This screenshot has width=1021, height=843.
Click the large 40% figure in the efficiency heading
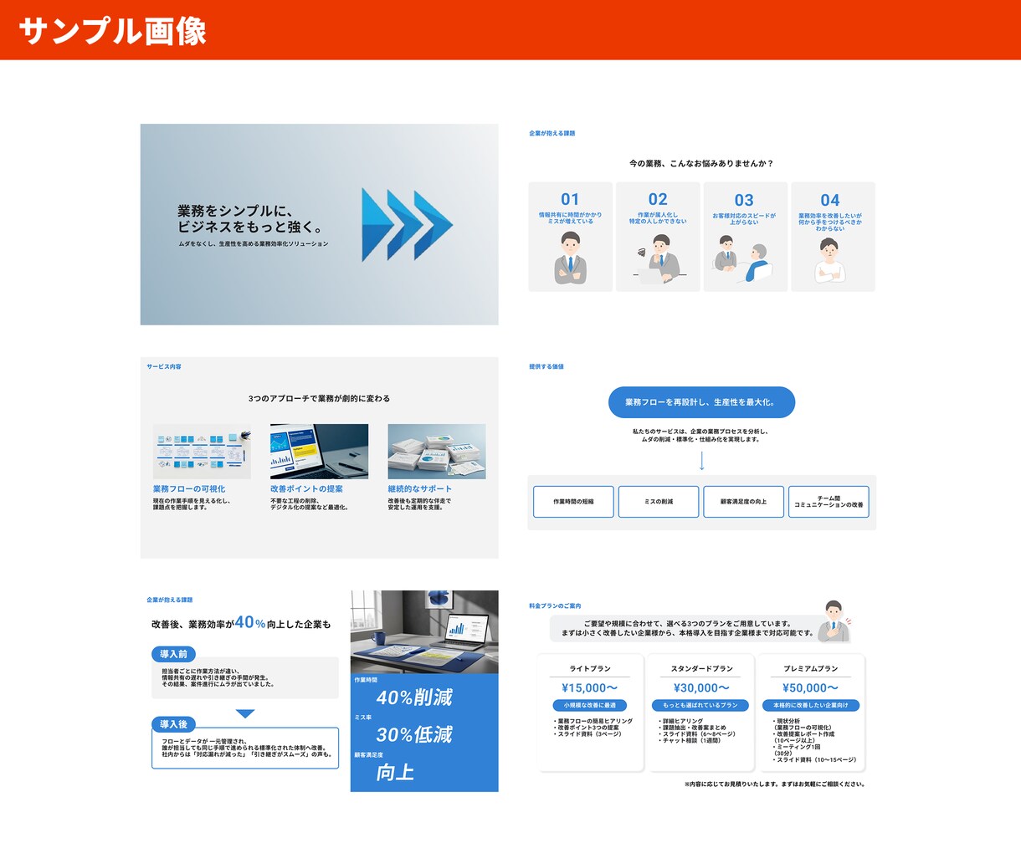coord(250,622)
